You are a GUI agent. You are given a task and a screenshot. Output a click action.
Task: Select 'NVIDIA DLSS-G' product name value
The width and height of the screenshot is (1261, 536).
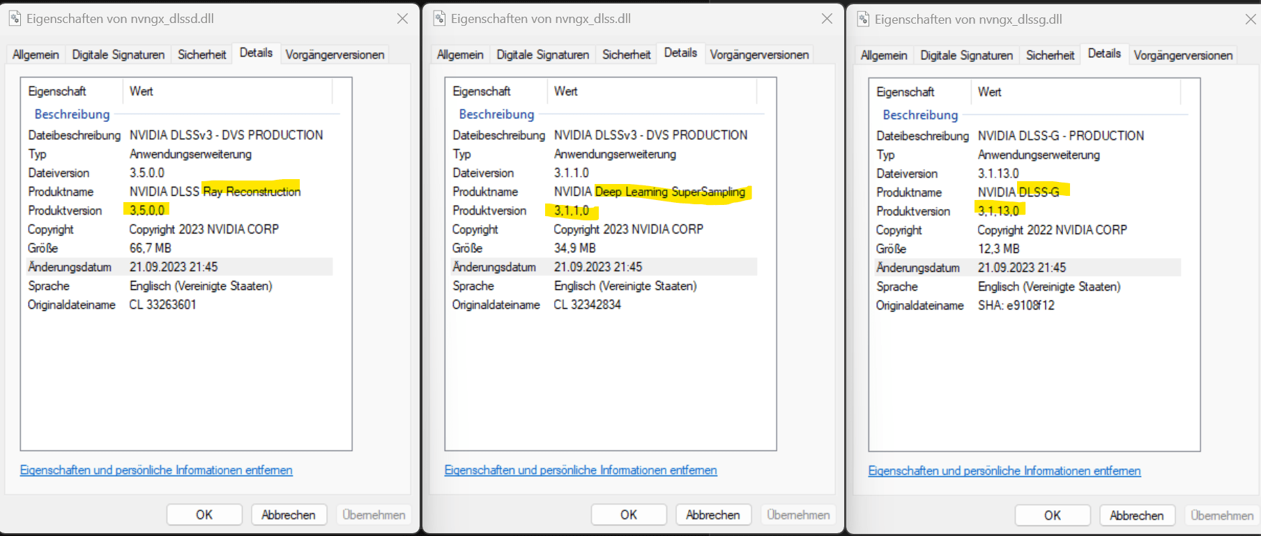point(1018,192)
